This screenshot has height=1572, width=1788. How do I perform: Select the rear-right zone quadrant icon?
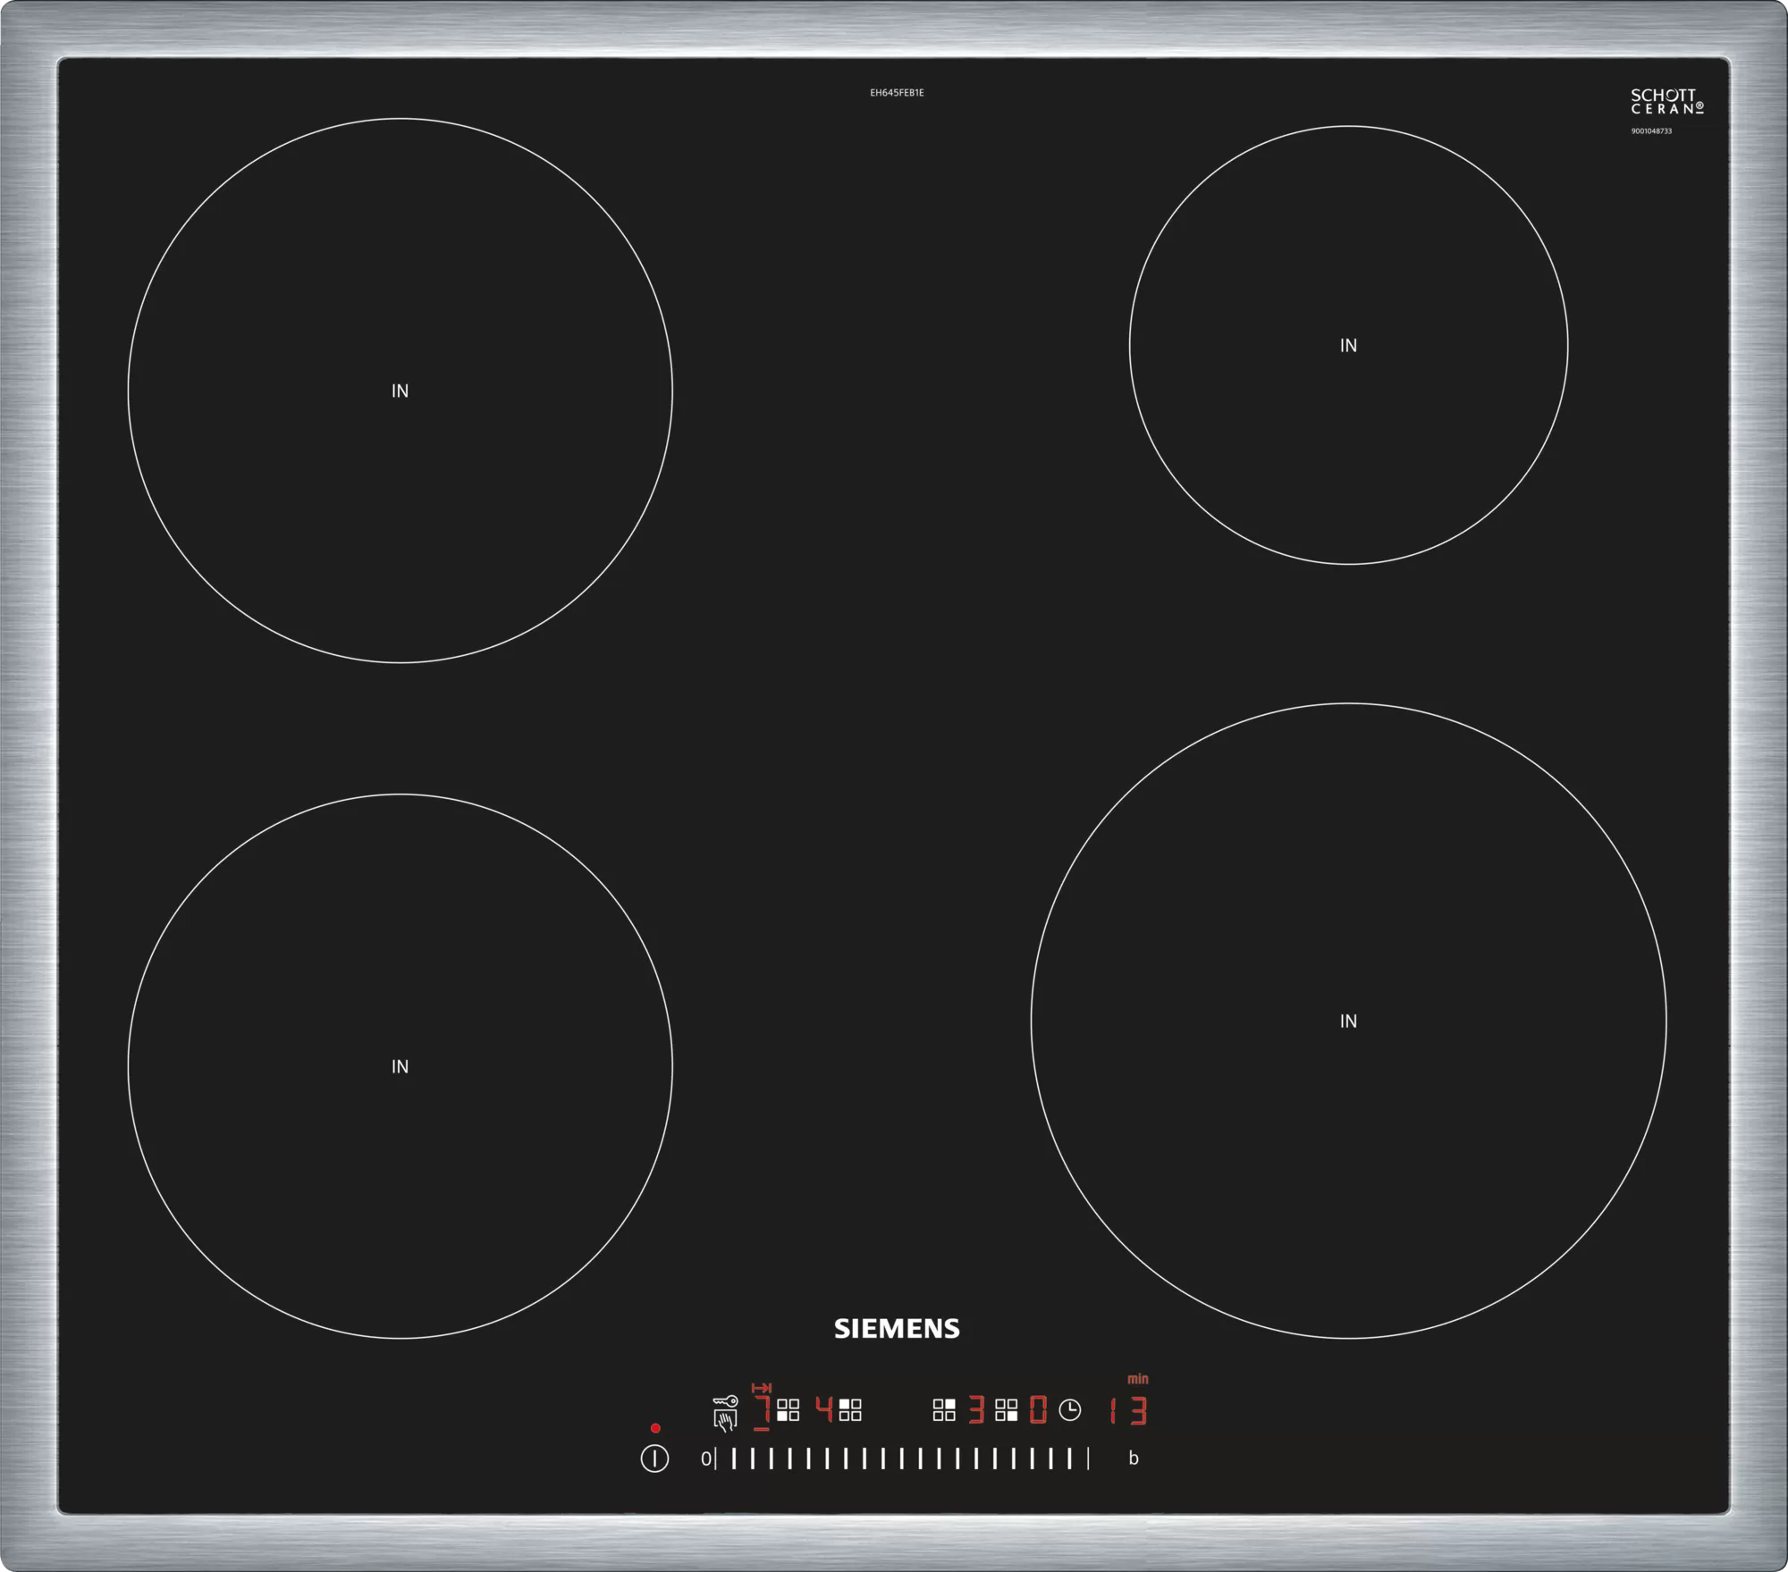click(x=945, y=1408)
